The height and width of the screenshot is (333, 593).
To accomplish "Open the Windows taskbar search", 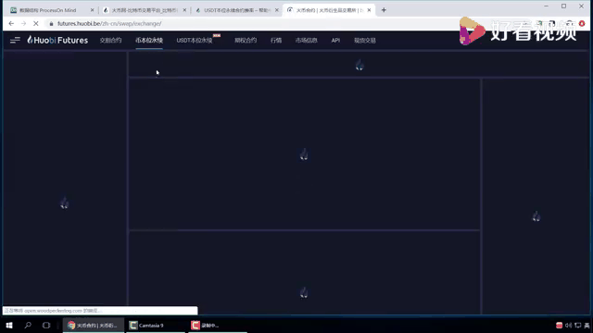I will (x=28, y=325).
